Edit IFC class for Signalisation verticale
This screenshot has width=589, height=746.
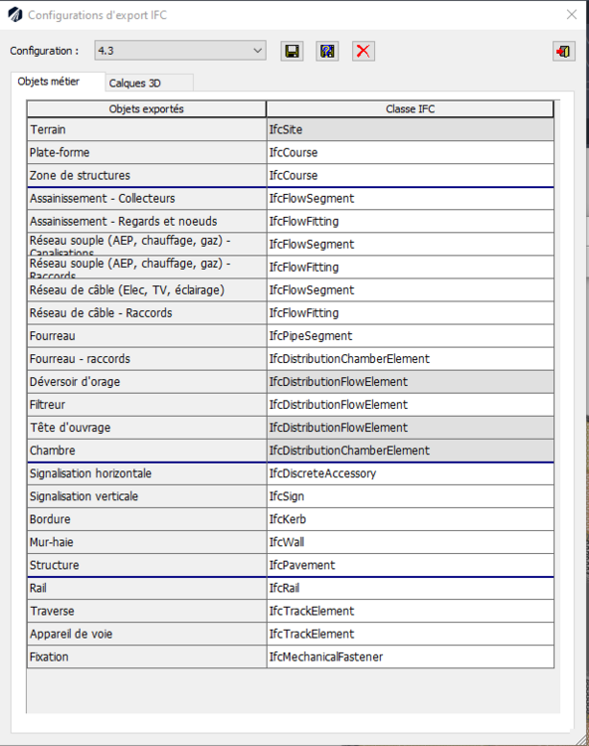[x=410, y=496]
